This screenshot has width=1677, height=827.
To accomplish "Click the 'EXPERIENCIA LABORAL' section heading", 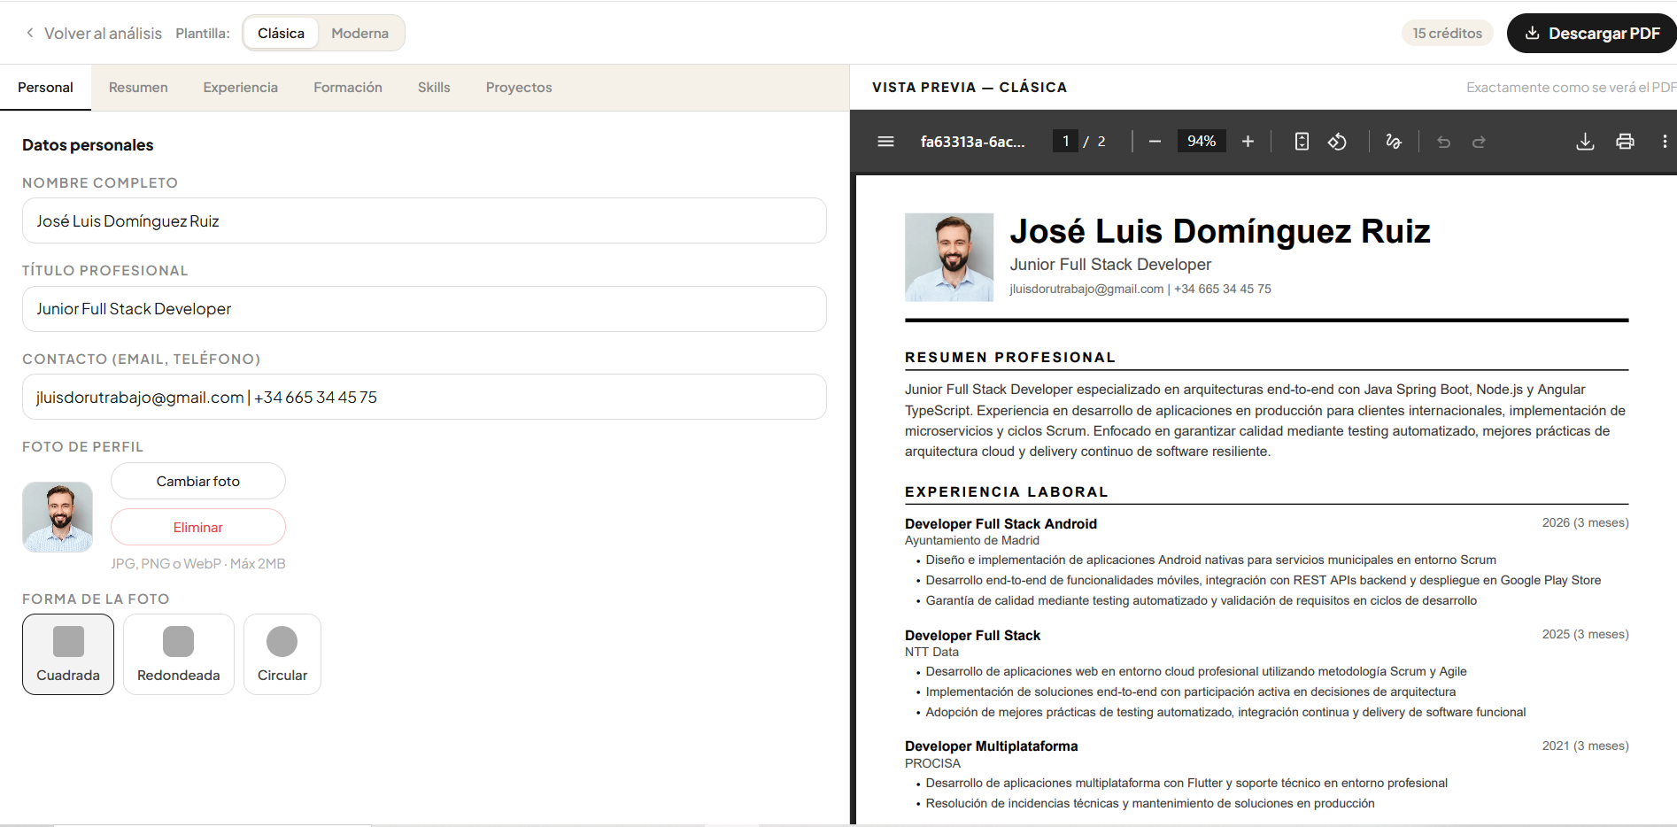I will (x=1007, y=492).
